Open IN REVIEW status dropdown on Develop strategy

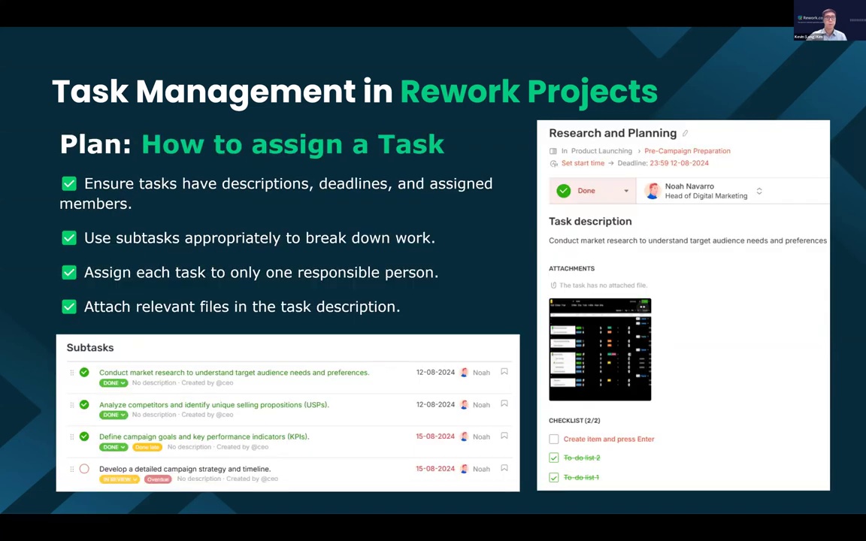pyautogui.click(x=120, y=479)
